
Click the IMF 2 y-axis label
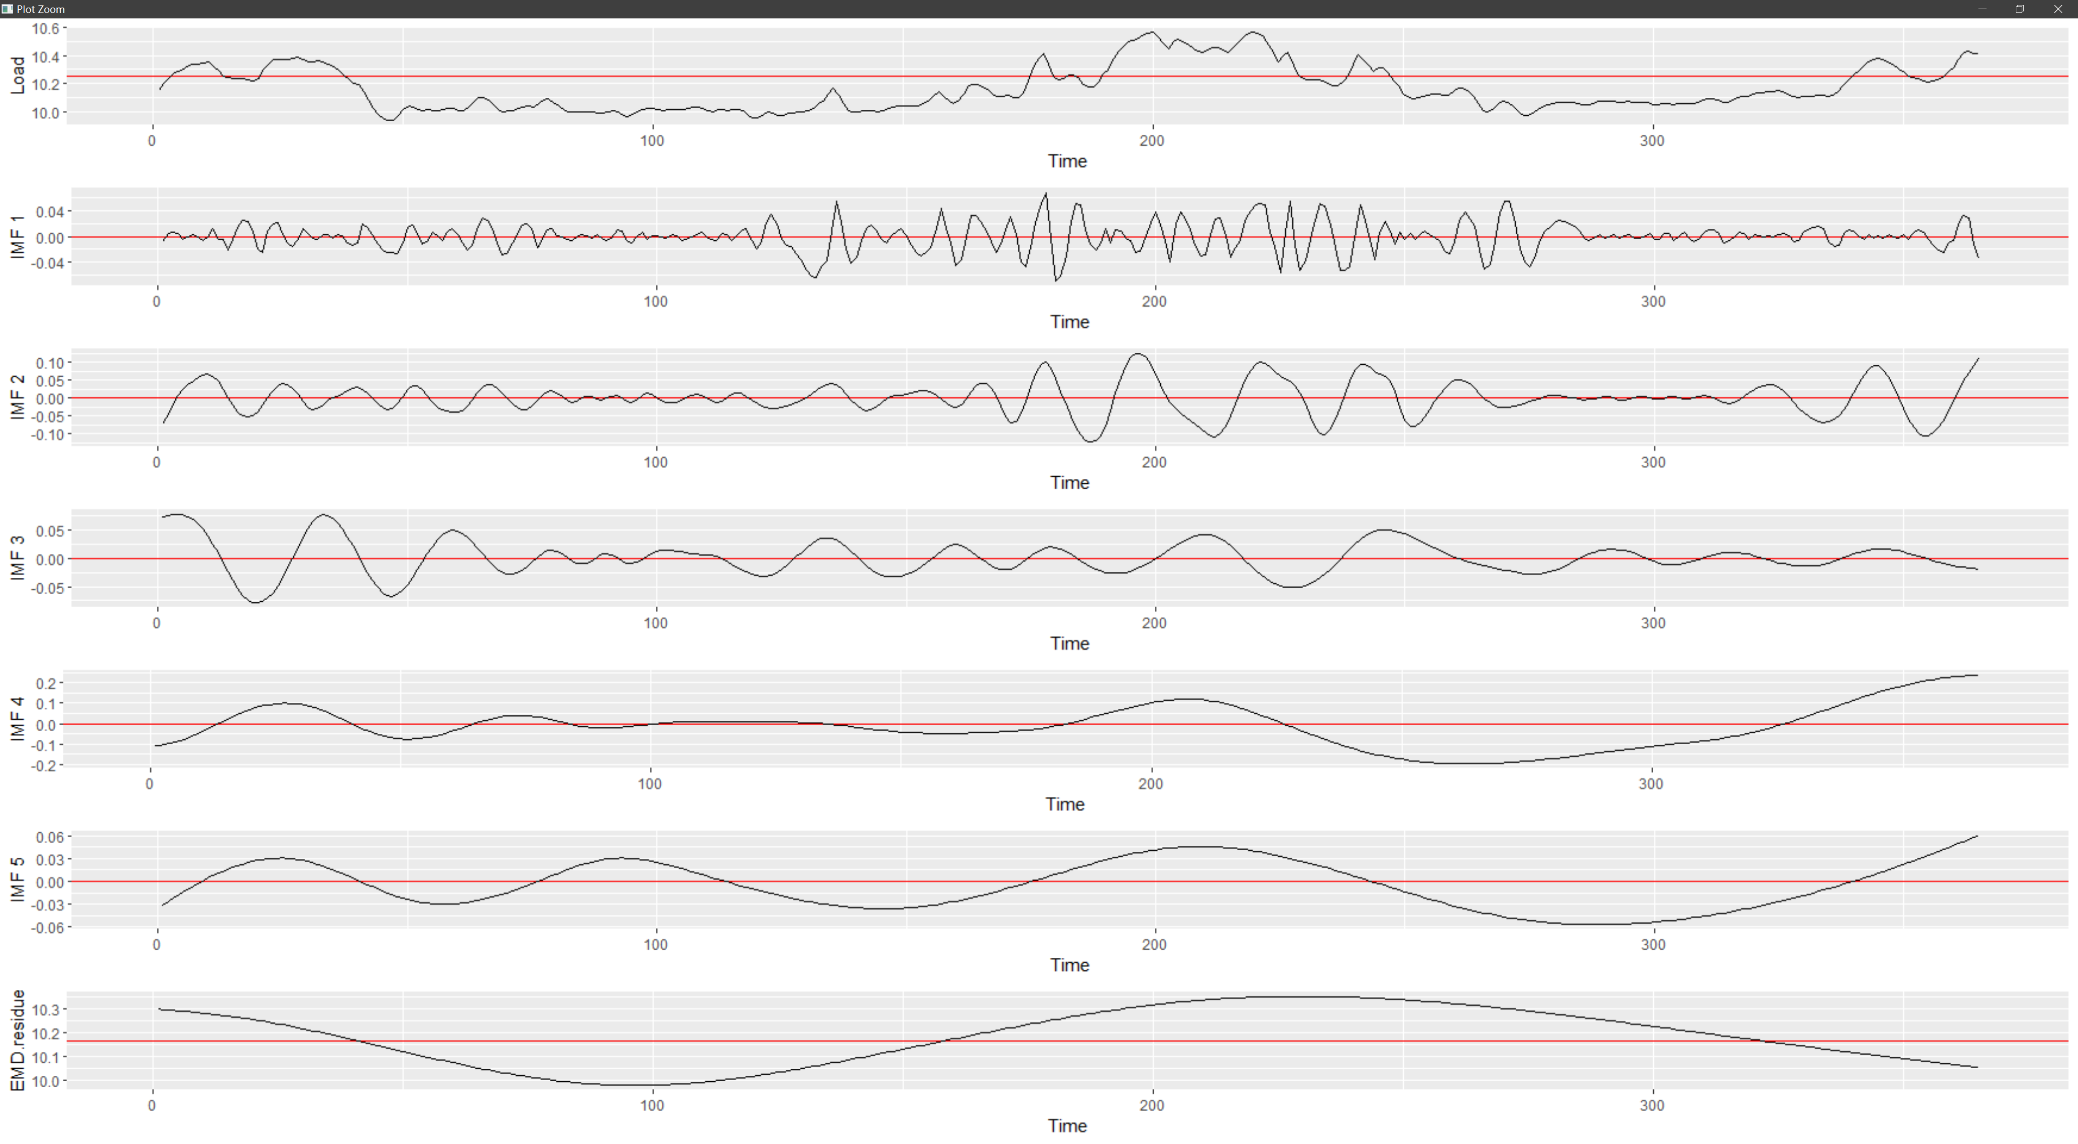click(17, 397)
